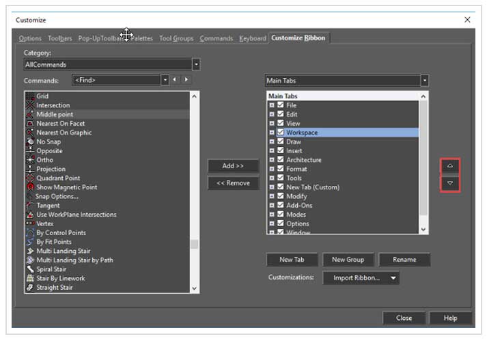Select the Nearest On Graphic icon
Viewport: 487px width, 339px height.
tap(30, 133)
